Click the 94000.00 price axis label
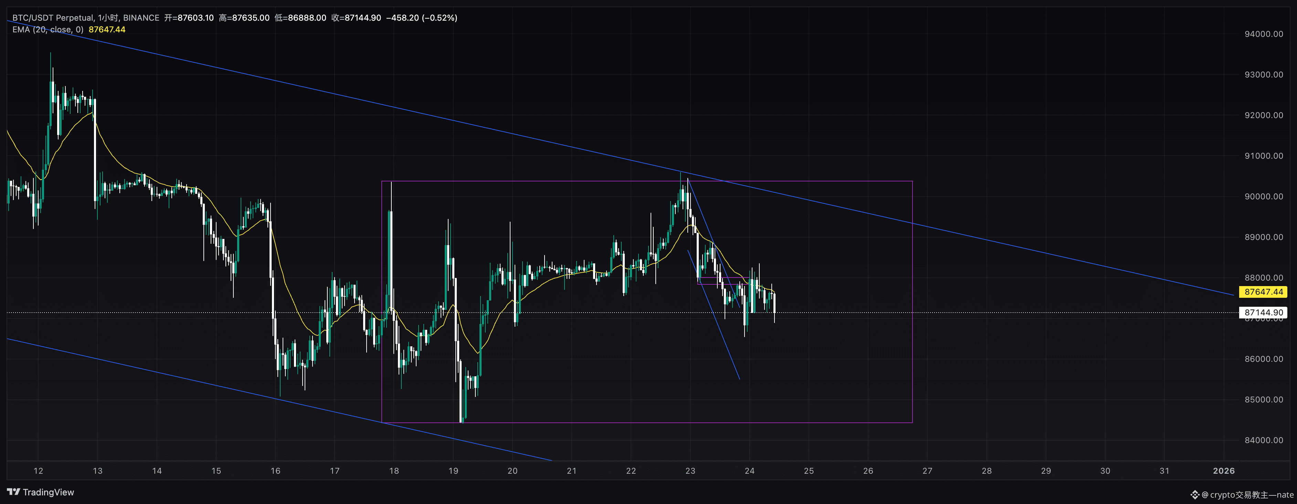The width and height of the screenshot is (1297, 504). click(x=1264, y=34)
